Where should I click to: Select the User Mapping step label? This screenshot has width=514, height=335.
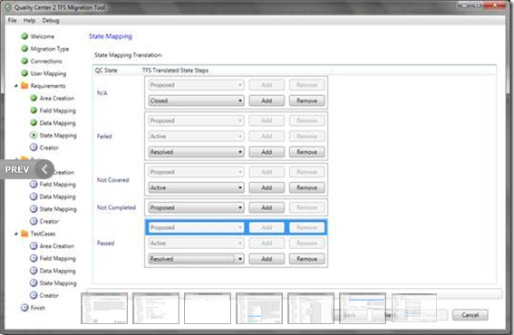pos(48,73)
